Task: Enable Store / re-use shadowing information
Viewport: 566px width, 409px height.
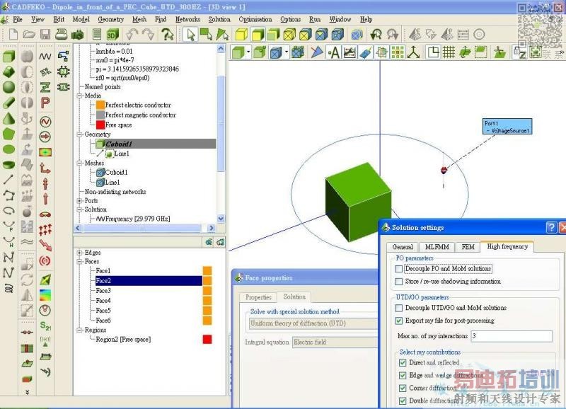Action: point(399,282)
